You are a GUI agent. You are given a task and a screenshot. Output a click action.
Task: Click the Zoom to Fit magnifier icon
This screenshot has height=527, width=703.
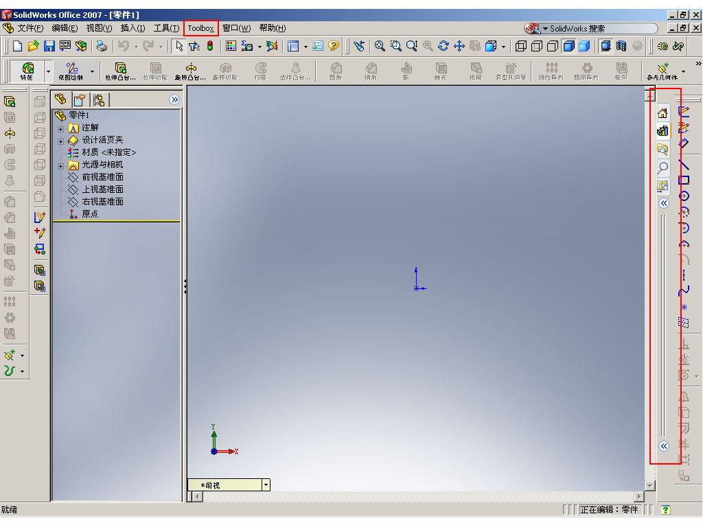380,46
